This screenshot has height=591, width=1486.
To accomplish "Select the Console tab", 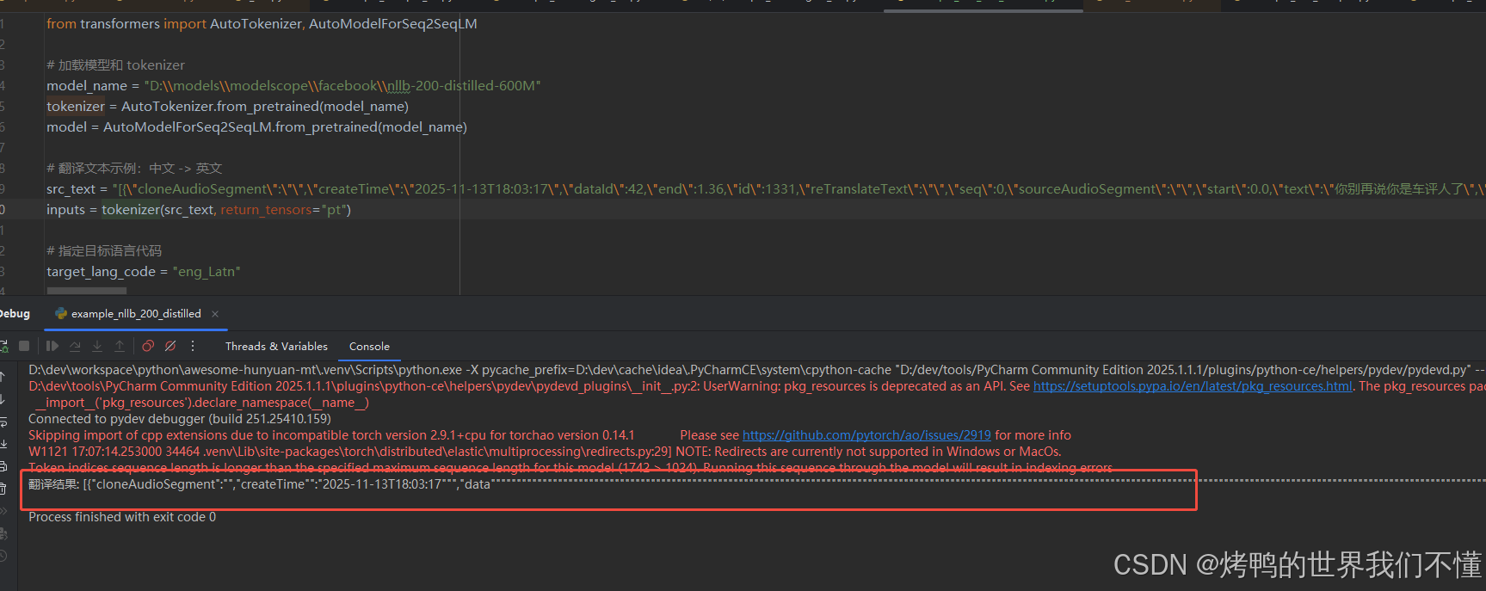I will 369,346.
